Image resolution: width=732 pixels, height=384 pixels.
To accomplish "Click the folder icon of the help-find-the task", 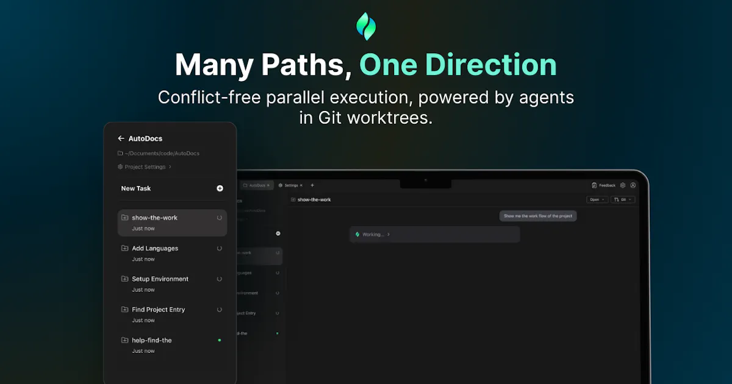I will click(x=124, y=340).
